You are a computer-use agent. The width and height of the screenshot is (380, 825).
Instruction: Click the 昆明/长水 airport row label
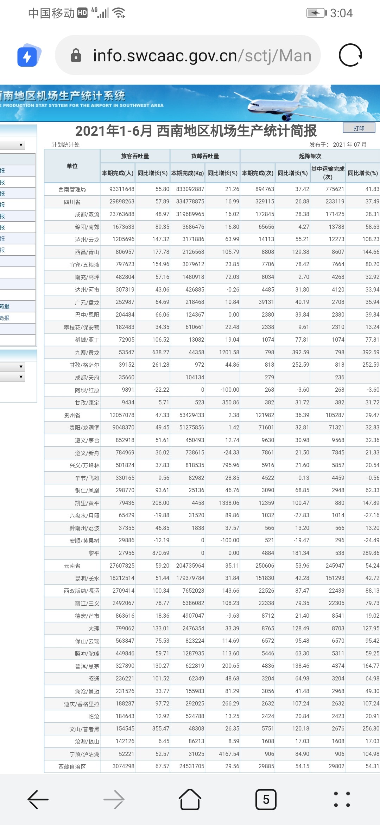click(x=87, y=579)
